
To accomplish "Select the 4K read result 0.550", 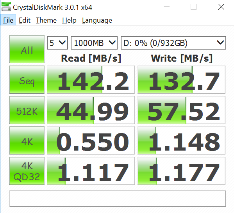I will pos(91,140).
